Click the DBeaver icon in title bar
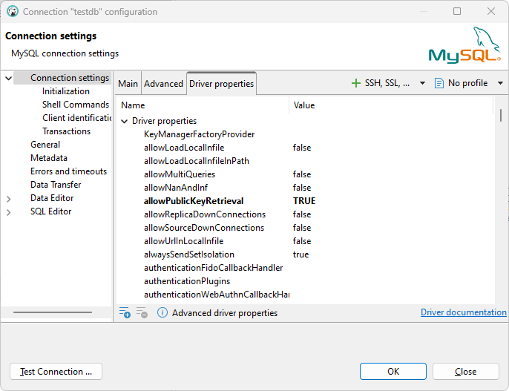This screenshot has width=509, height=391. [x=12, y=11]
